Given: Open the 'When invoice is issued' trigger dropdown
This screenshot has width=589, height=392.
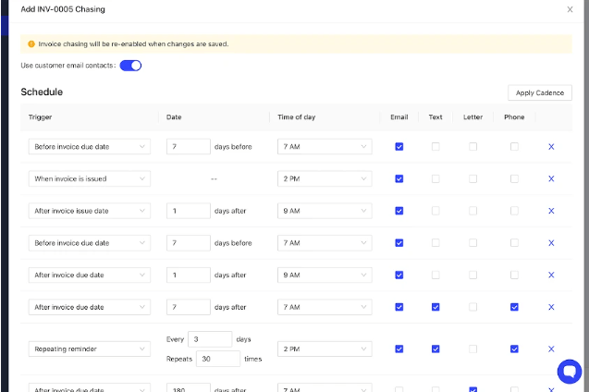Looking at the screenshot, I should (x=89, y=178).
